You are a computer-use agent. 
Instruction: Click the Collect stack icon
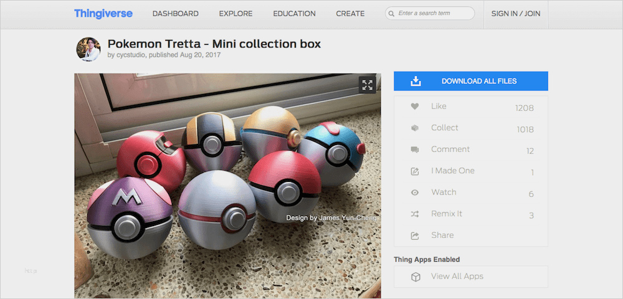[x=414, y=128]
